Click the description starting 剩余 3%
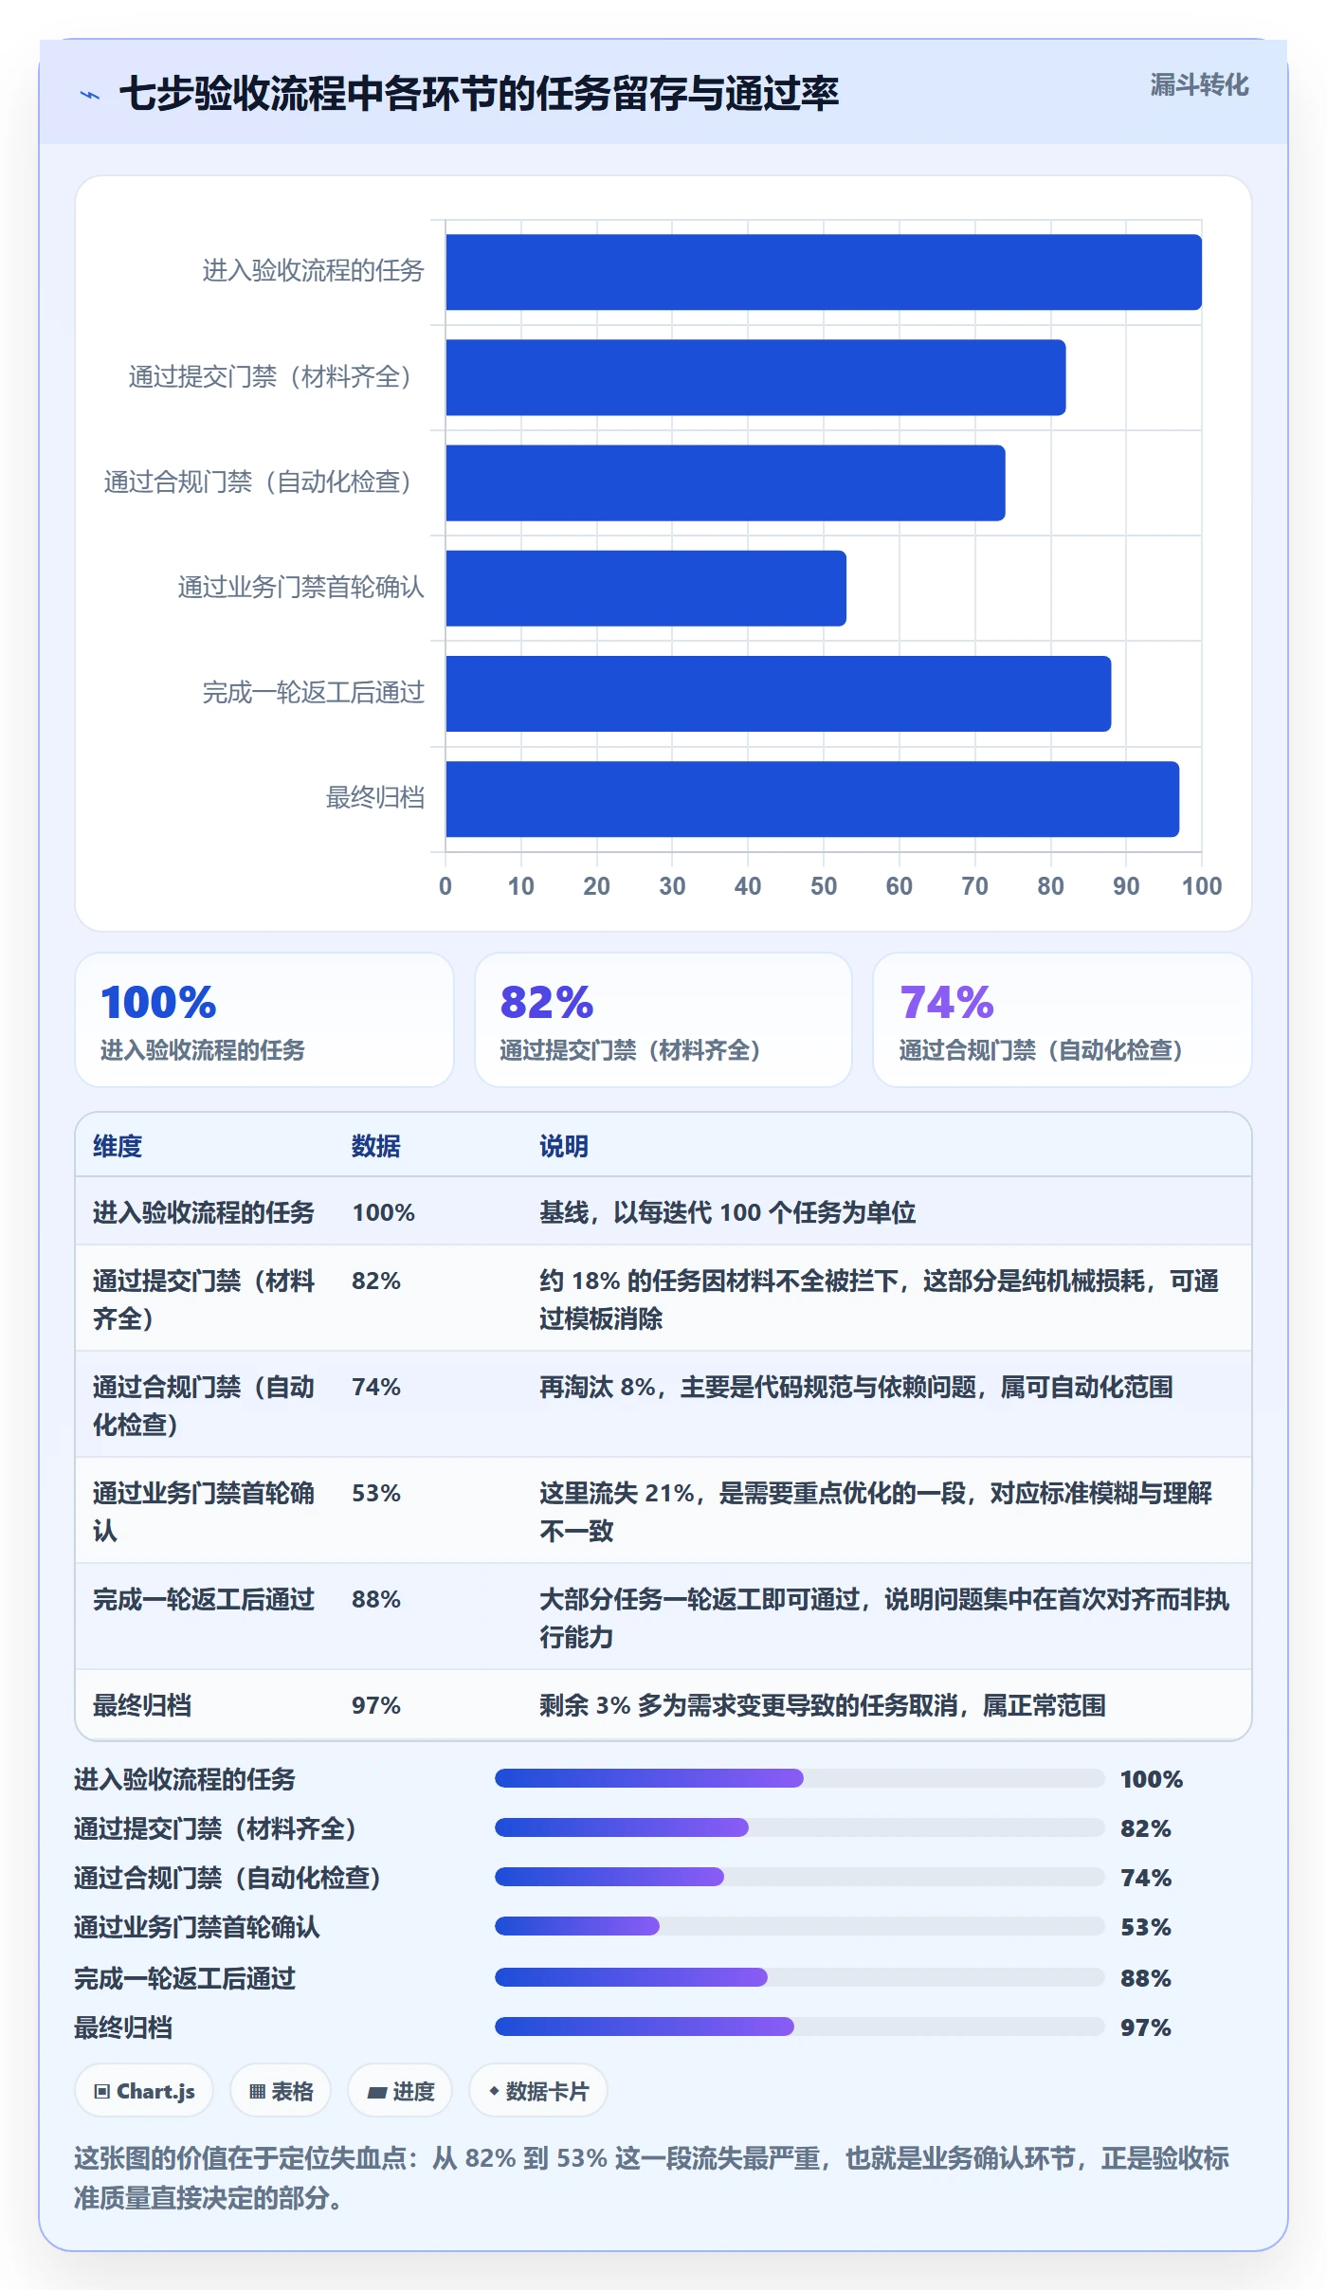Image resolution: width=1327 pixels, height=2290 pixels. 823,1705
